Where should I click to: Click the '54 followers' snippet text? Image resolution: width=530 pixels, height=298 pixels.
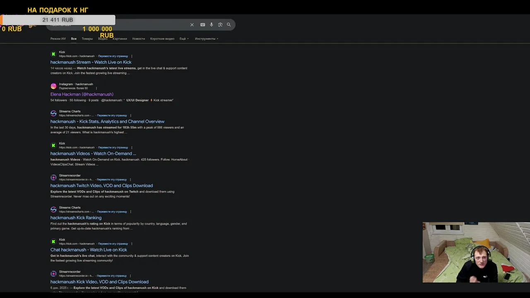[59, 100]
